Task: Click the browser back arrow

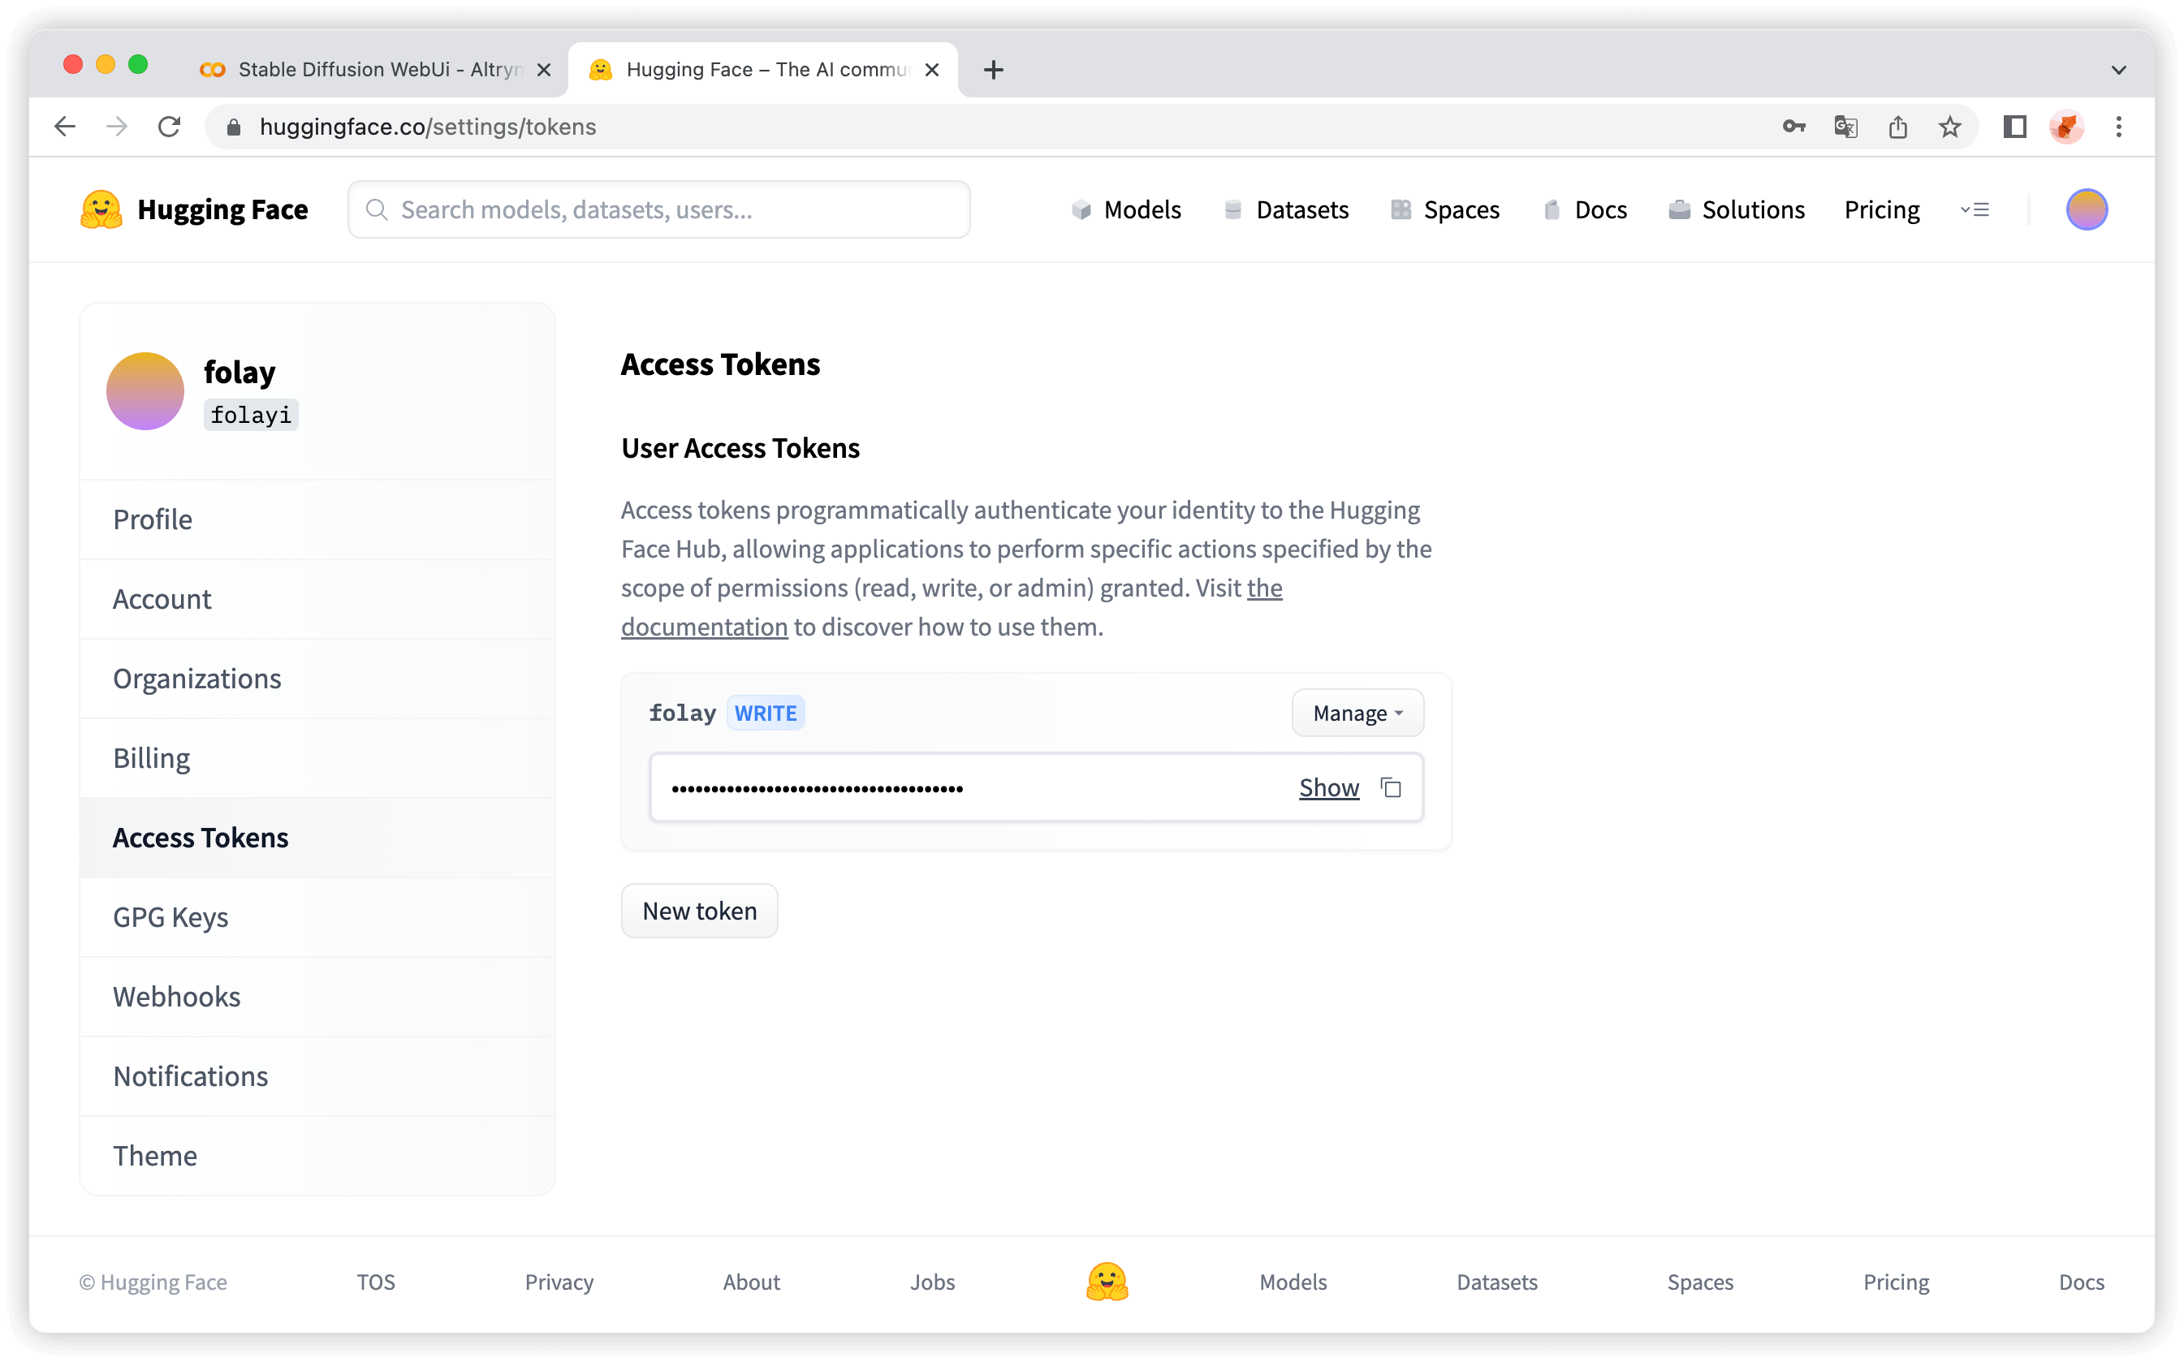Action: [x=65, y=127]
